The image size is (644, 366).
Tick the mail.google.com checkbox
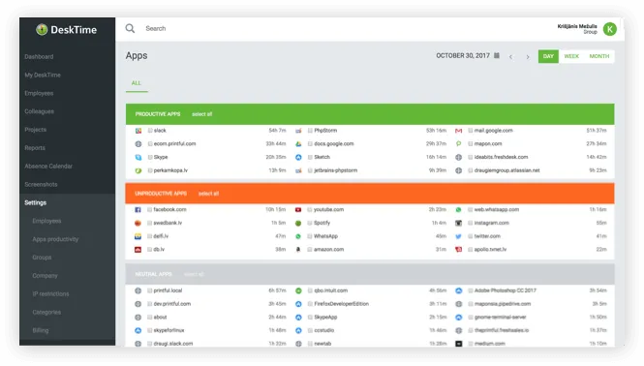click(471, 131)
